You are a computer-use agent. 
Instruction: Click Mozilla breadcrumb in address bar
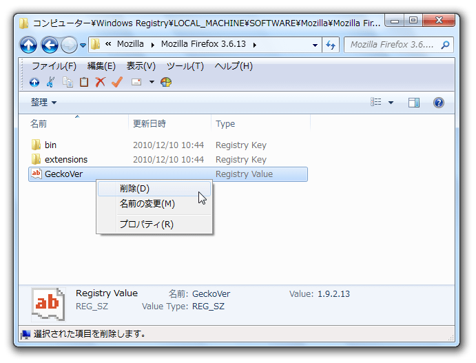pos(130,44)
